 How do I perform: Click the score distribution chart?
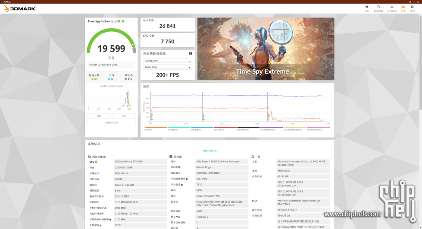click(111, 99)
